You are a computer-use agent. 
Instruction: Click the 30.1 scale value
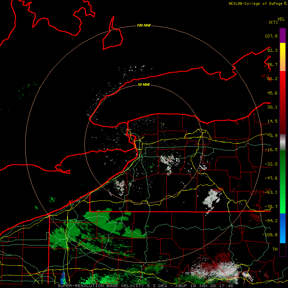click(272, 107)
